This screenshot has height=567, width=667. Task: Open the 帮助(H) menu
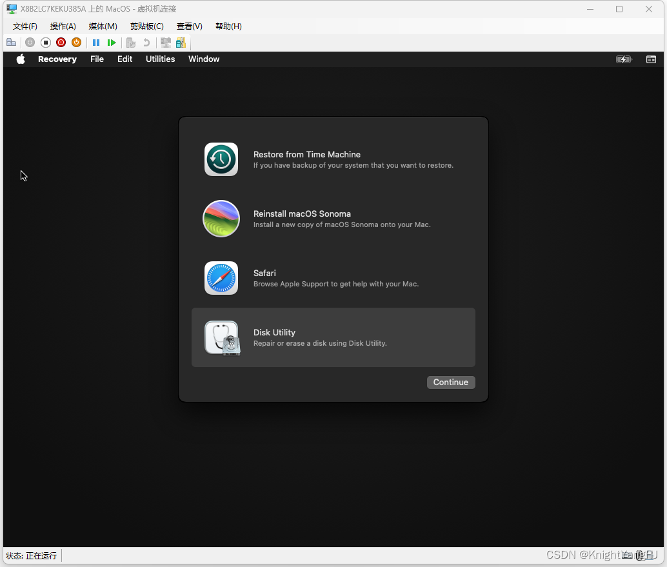(228, 26)
